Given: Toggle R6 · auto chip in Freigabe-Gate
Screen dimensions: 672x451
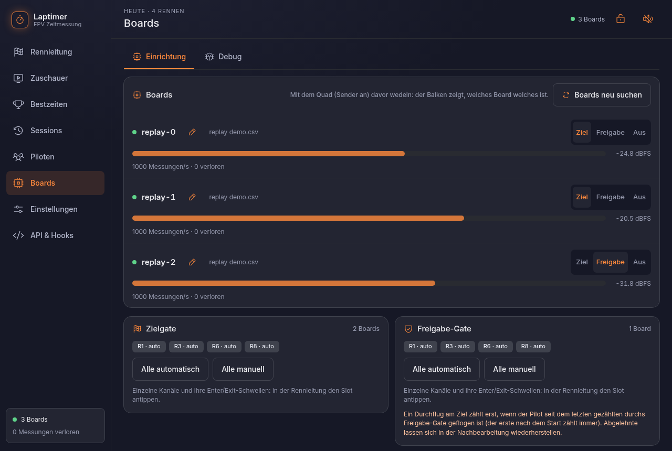Looking at the screenshot, I should pos(496,346).
